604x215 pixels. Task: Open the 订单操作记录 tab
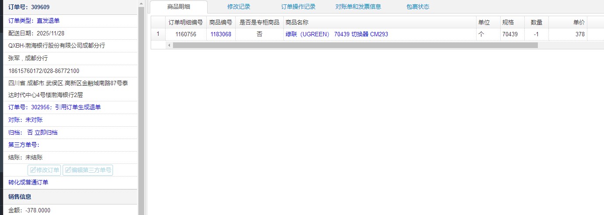(298, 7)
